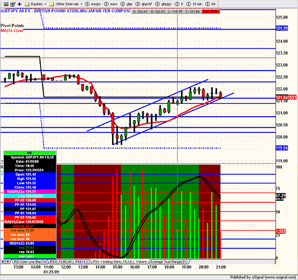The width and height of the screenshot is (298, 280).
Task: Click the Low 121.32 row
Action: [30, 183]
